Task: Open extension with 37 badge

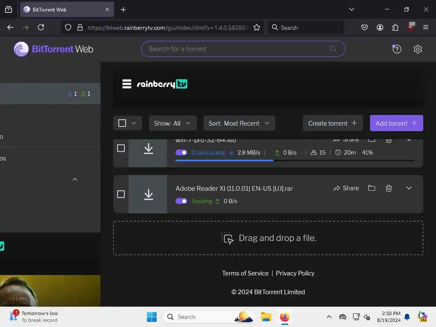Action: point(411,27)
